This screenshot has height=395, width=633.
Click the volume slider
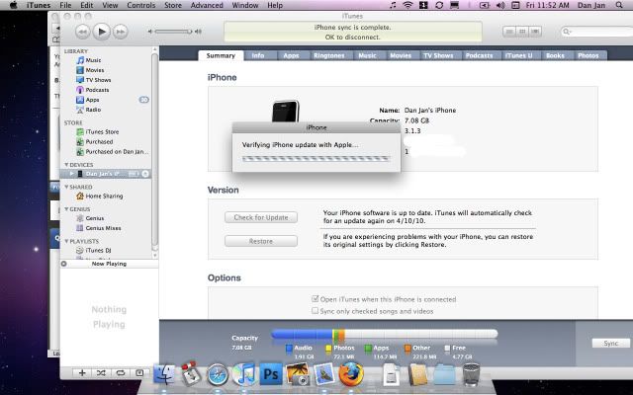tap(173, 32)
